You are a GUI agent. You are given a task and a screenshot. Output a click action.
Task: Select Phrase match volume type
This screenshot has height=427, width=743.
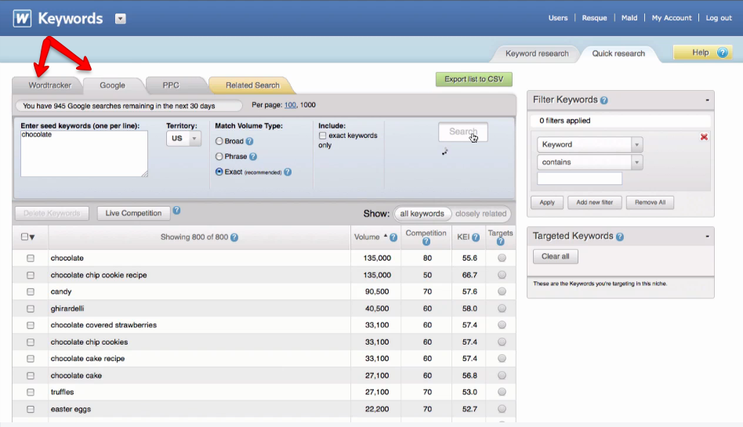219,157
